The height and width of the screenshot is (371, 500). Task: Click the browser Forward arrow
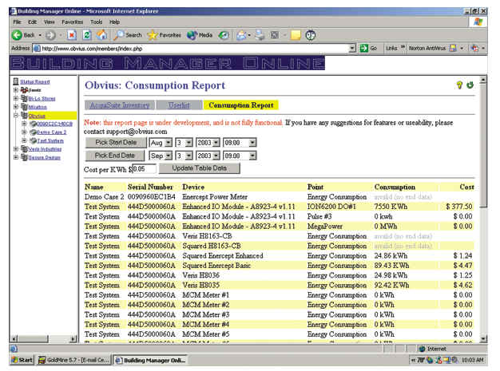(x=50, y=35)
